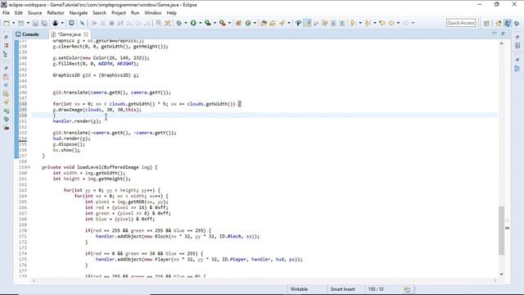This screenshot has width=524, height=295.
Task: Click the editor vertical scrollbar thumb
Action: click(x=502, y=230)
